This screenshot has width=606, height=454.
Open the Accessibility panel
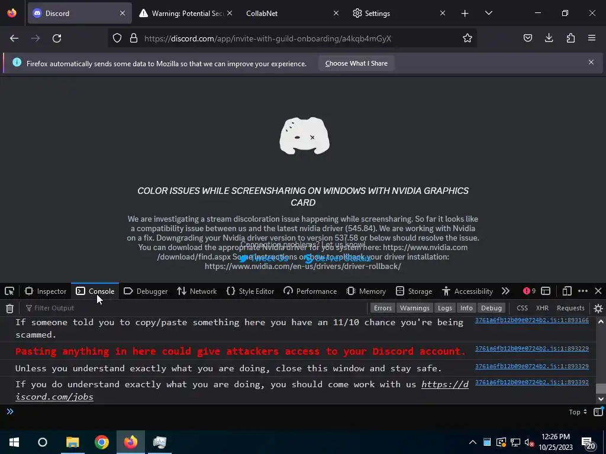pos(468,291)
